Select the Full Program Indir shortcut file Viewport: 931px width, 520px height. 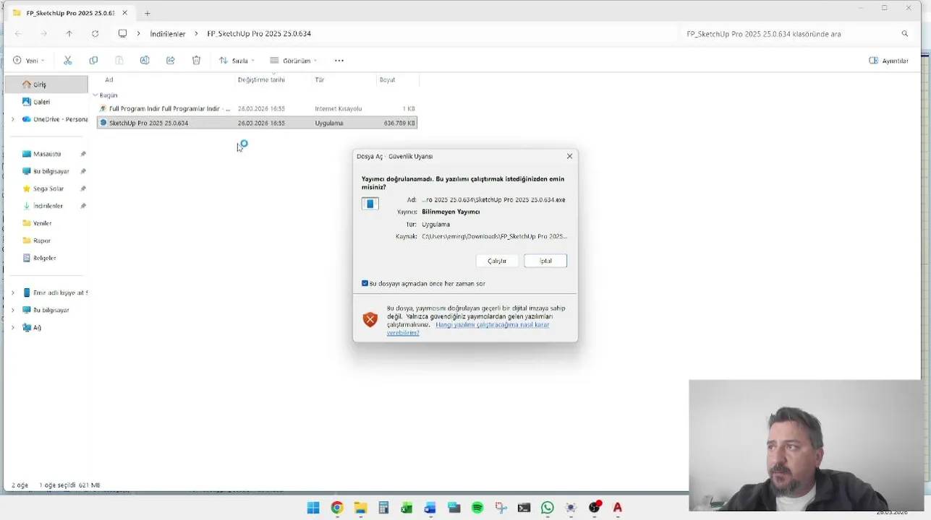(257, 108)
